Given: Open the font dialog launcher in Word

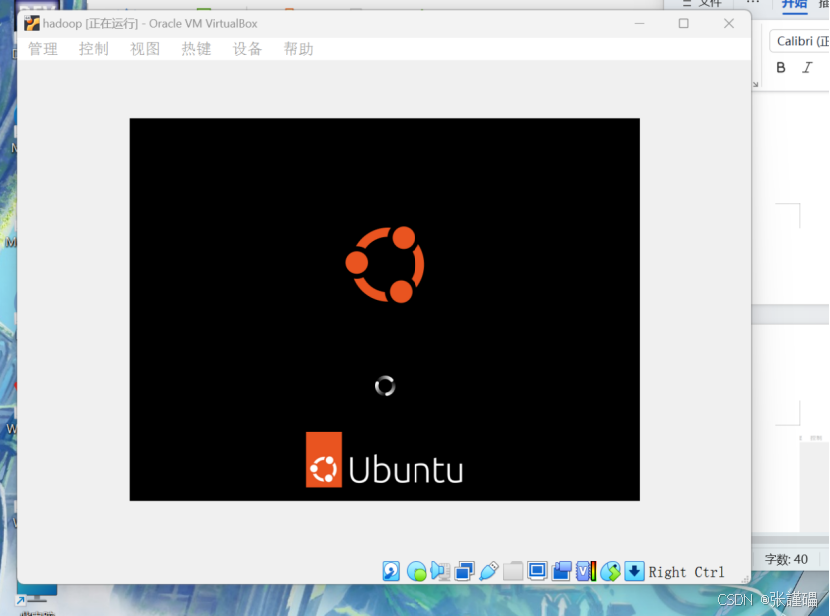Looking at the screenshot, I should pyautogui.click(x=756, y=84).
